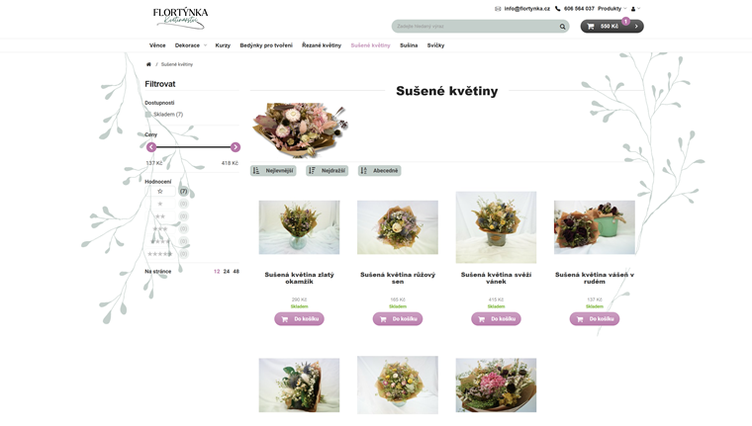
Task: Open the shopping cart showing 550 Kč
Action: coord(611,27)
